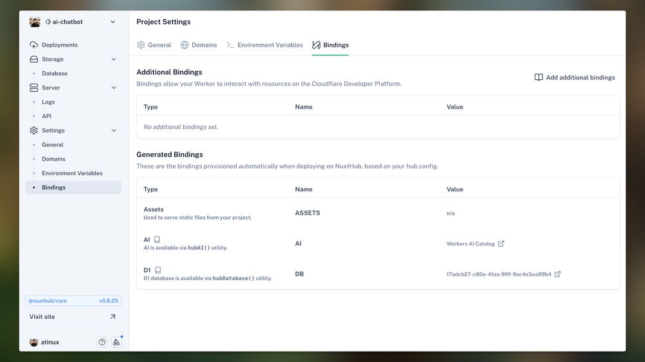Click the Generated Bindings heading
The image size is (645, 362).
coord(170,155)
